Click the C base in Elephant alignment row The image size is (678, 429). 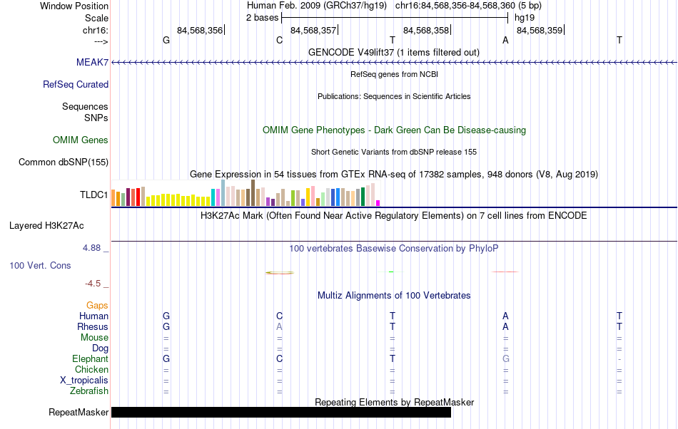(279, 358)
